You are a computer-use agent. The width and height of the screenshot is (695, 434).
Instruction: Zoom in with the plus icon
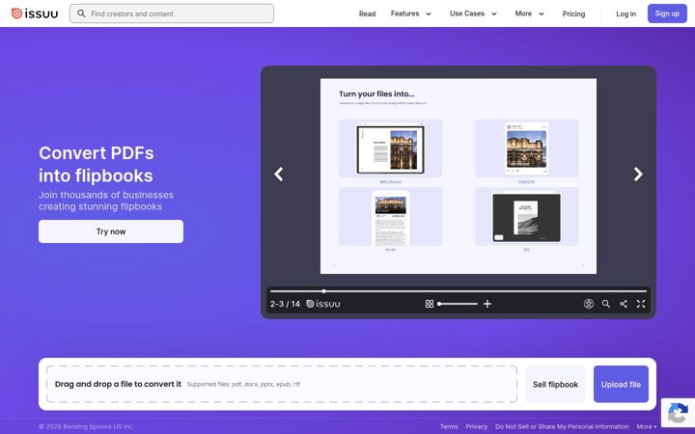487,304
